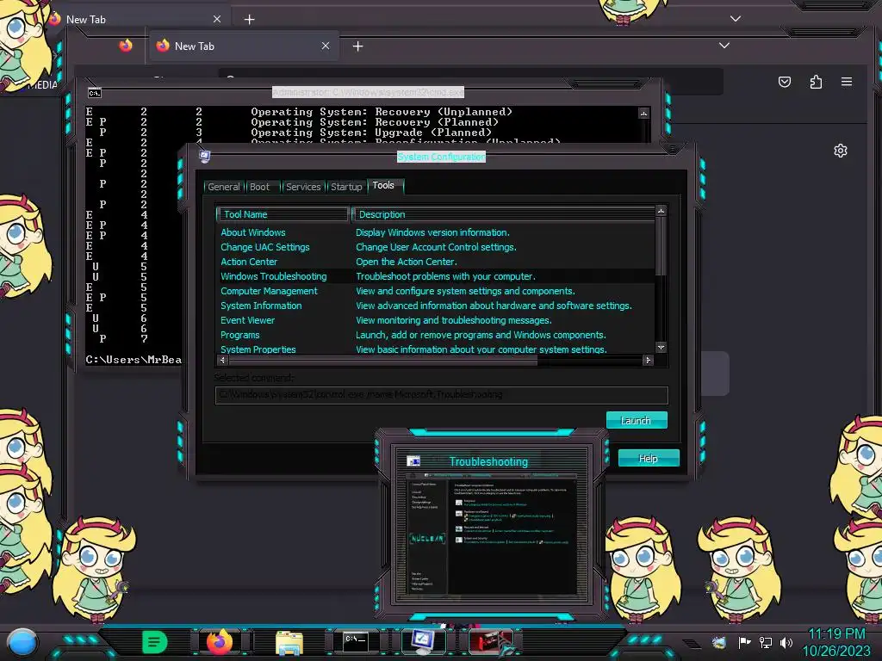Click Command Prompt scroll up arrow
The image size is (882, 661).
pos(643,113)
